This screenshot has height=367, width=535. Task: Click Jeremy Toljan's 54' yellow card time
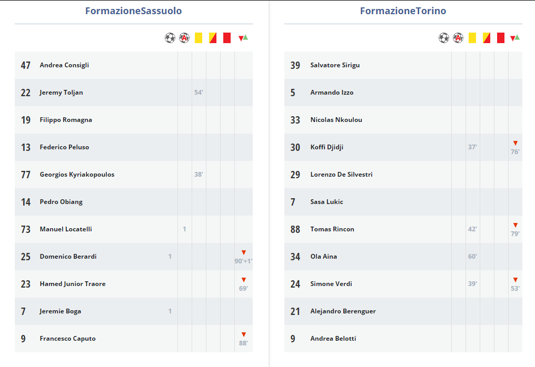tap(199, 93)
